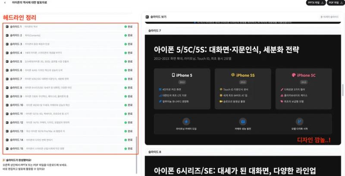
Task: Click the video icon beside 슬로모션 동영상 촬영
Action: pos(221,101)
